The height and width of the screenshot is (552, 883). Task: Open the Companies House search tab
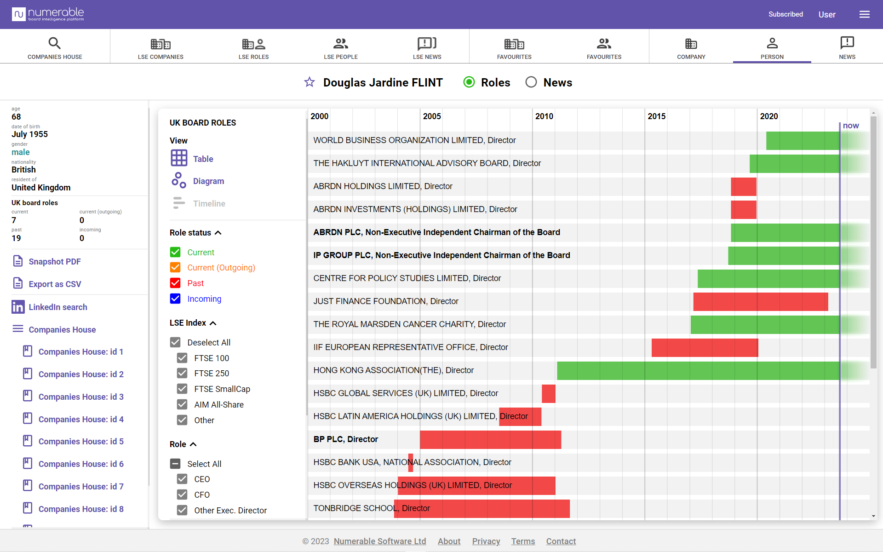(55, 48)
